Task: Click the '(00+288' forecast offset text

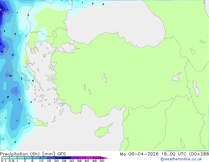Action: 199,154
